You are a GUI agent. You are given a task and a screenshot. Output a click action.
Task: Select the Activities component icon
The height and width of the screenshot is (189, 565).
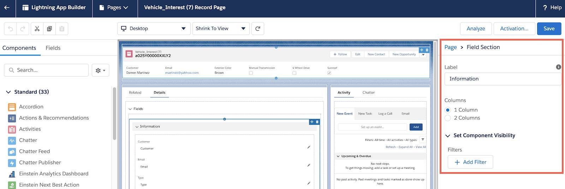click(x=12, y=129)
